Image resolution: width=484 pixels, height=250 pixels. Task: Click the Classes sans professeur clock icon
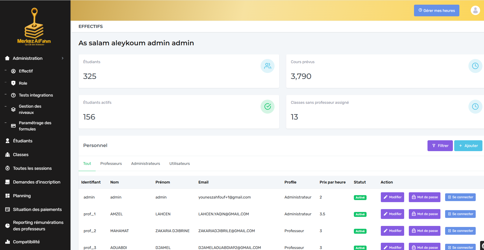(475, 107)
